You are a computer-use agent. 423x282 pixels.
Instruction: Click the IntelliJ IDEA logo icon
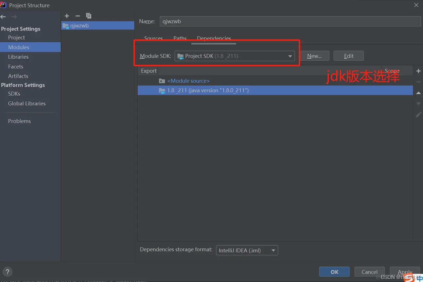tap(3, 5)
